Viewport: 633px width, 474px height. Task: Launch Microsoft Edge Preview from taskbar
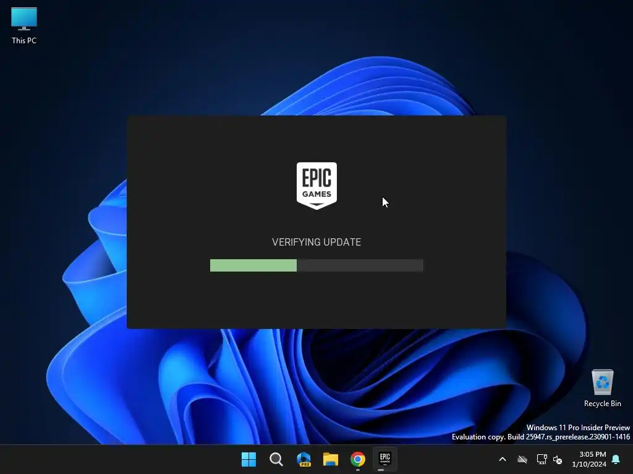304,459
